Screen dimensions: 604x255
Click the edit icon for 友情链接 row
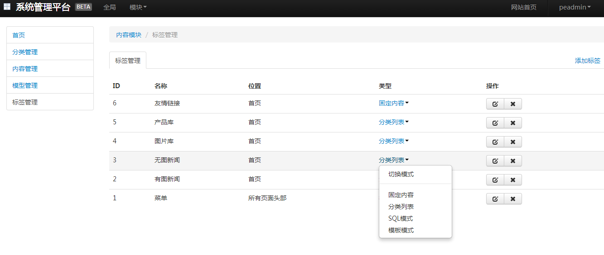(x=495, y=104)
